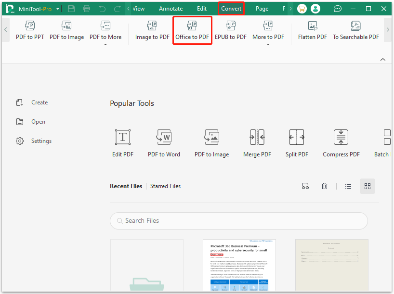Viewport: 394px width, 294px height.
Task: Open the Convert tab
Action: coord(231,9)
